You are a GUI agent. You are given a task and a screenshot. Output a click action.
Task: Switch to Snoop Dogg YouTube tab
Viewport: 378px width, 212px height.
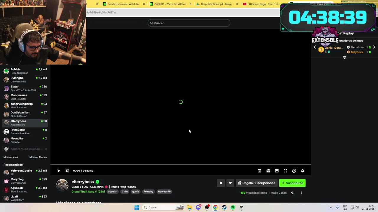pyautogui.click(x=261, y=4)
